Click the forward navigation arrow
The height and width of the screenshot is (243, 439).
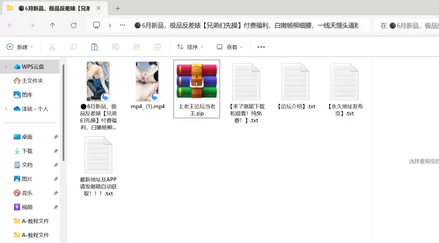coord(32,25)
